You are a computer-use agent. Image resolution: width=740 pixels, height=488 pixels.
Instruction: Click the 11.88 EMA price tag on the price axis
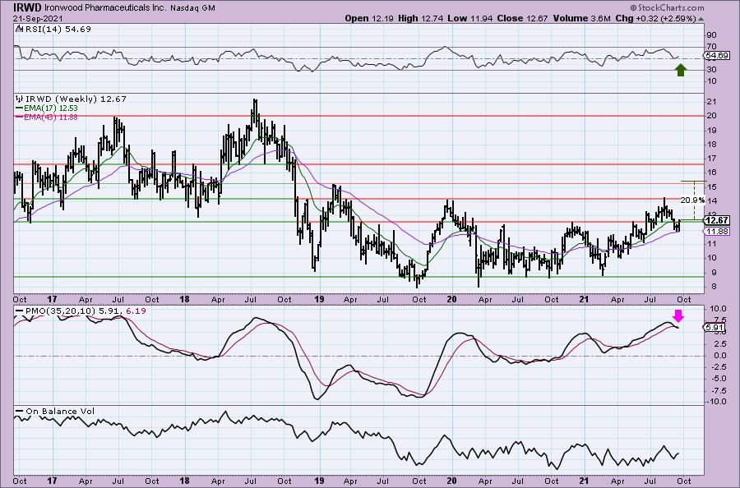pyautogui.click(x=717, y=231)
